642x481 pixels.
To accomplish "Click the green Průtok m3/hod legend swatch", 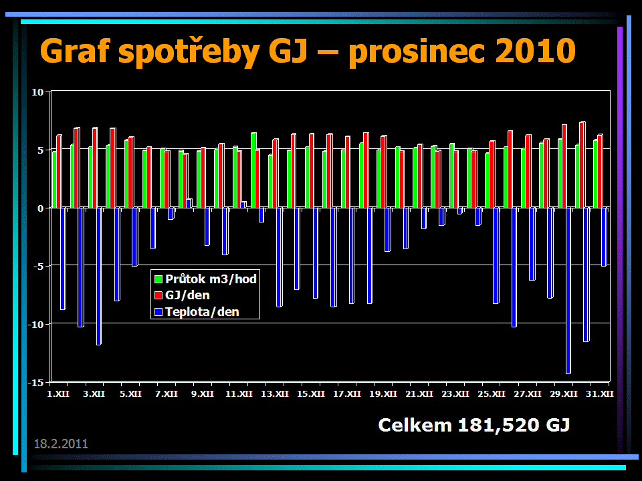I will point(158,279).
